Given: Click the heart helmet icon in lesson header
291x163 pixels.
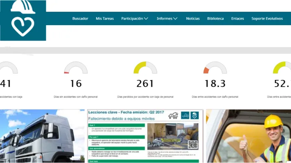Looking at the screenshot, I should [x=195, y=115].
